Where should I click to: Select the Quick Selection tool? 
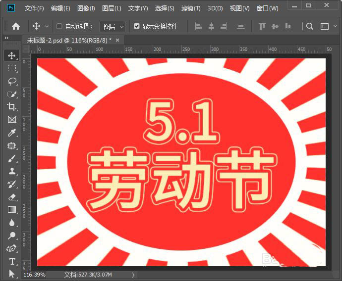(x=12, y=94)
